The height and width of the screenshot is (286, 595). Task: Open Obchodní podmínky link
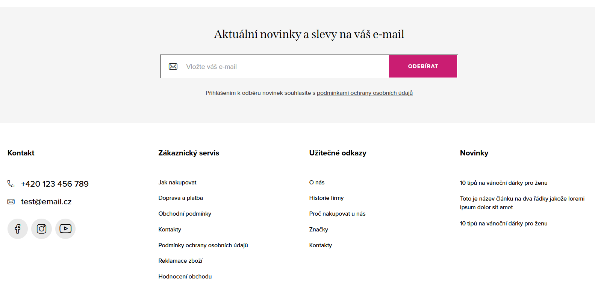pos(185,214)
